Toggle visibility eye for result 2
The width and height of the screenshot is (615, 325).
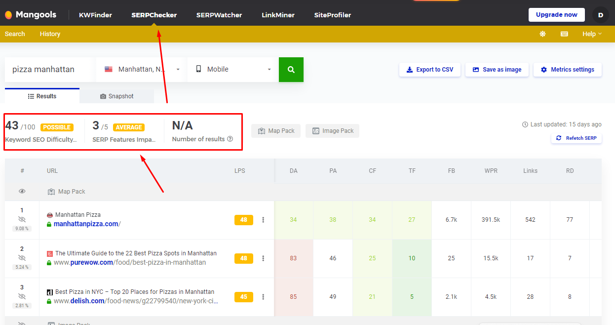tap(22, 258)
